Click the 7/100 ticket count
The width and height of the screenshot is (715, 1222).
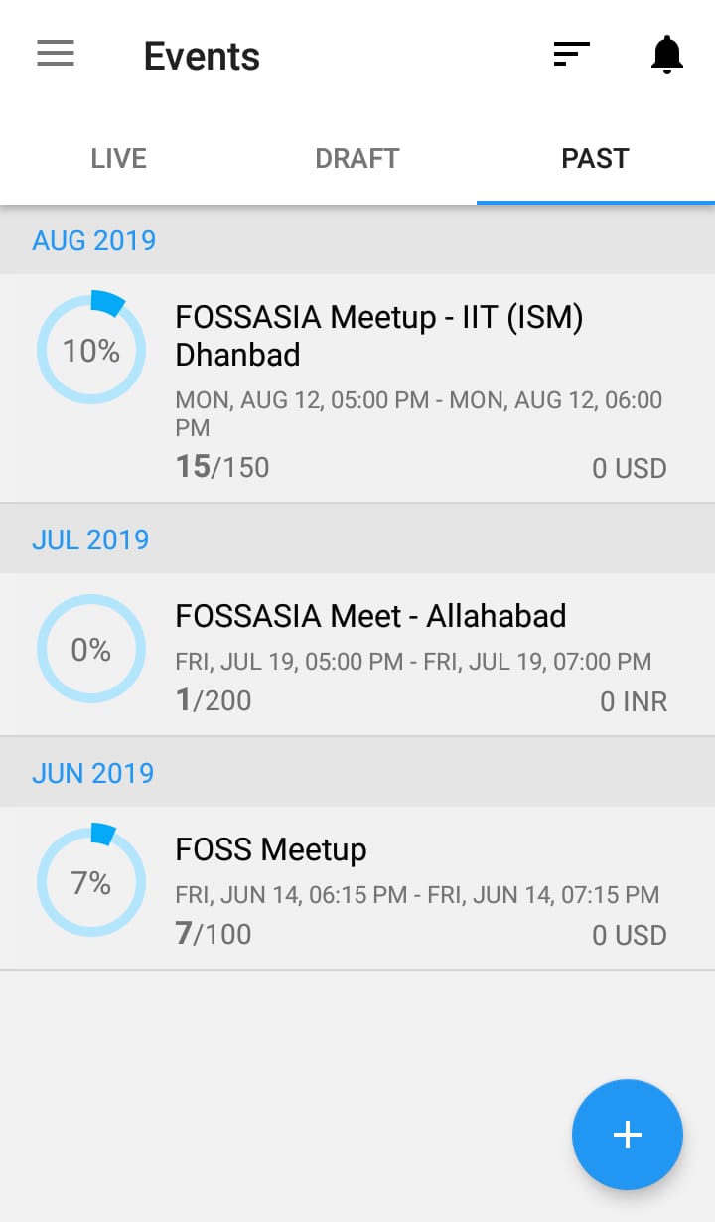[214, 934]
